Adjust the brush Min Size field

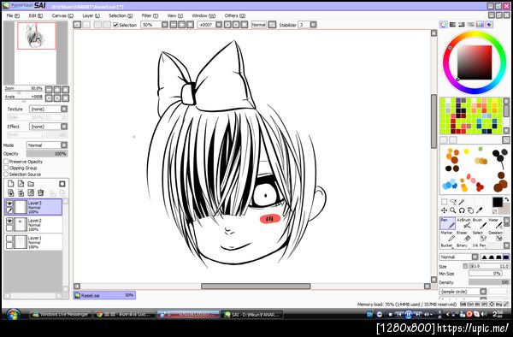pyautogui.click(x=486, y=274)
